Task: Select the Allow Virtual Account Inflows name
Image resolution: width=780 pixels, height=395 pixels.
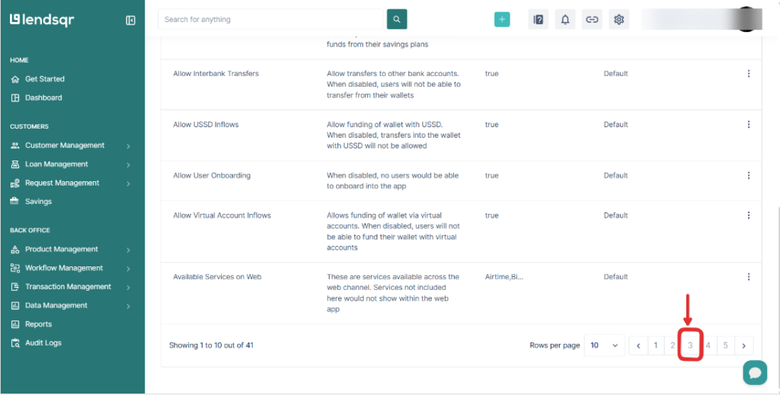Action: [x=222, y=215]
